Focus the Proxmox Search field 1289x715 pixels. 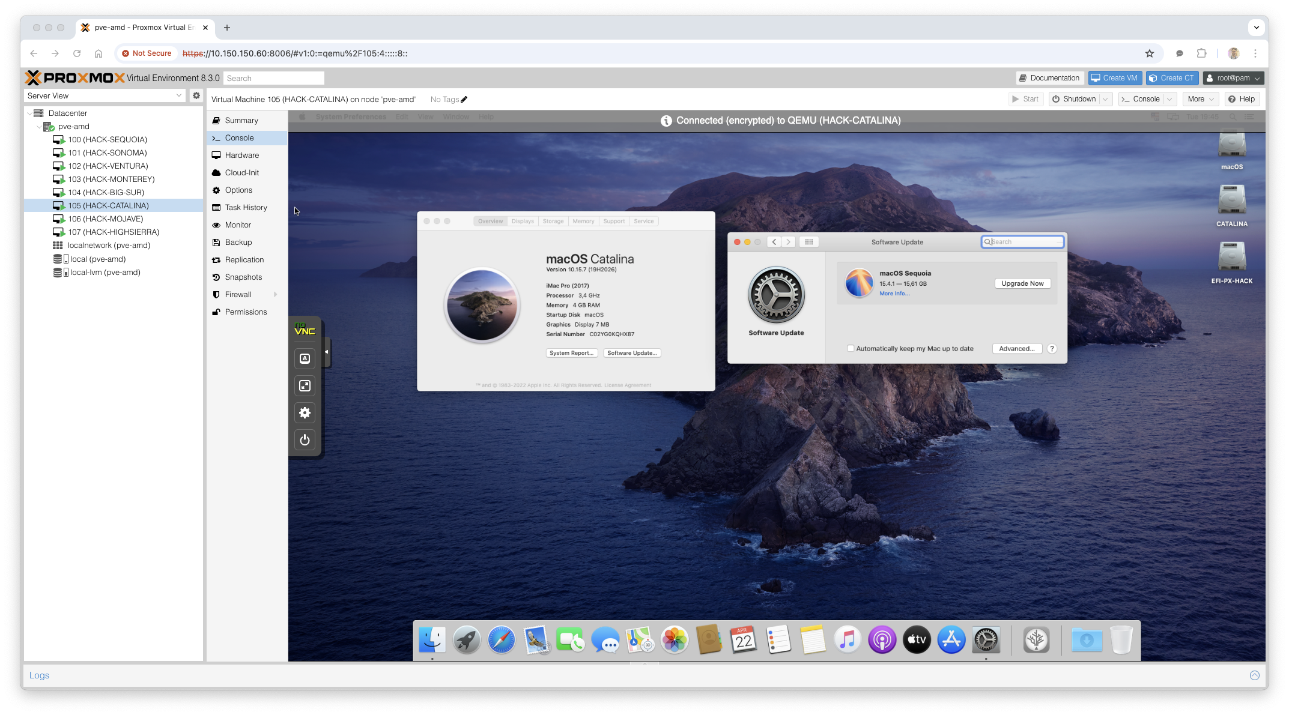tap(274, 78)
